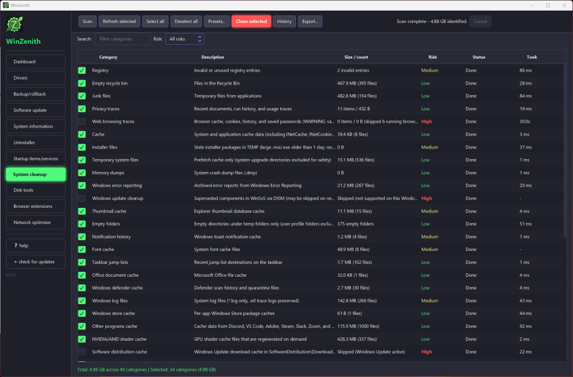Open help with the question mark button
Viewport: 573px width, 377px height.
coord(36,245)
